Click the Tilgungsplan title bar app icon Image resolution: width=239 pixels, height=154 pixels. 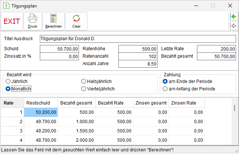(x=6, y=6)
